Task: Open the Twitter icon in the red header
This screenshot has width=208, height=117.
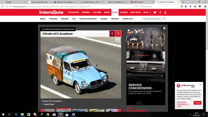Action: tap(155, 12)
